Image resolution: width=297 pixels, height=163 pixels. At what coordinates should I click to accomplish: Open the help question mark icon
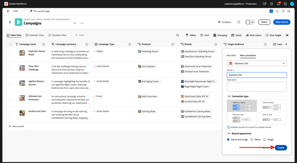click(x=271, y=4)
